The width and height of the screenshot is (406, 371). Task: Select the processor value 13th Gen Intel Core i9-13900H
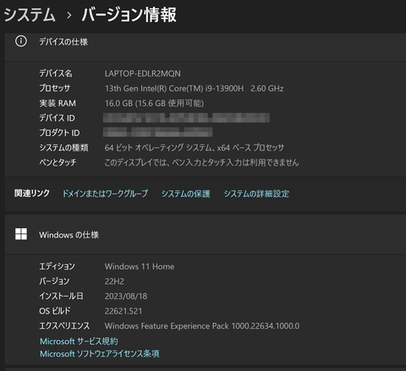pyautogui.click(x=194, y=89)
